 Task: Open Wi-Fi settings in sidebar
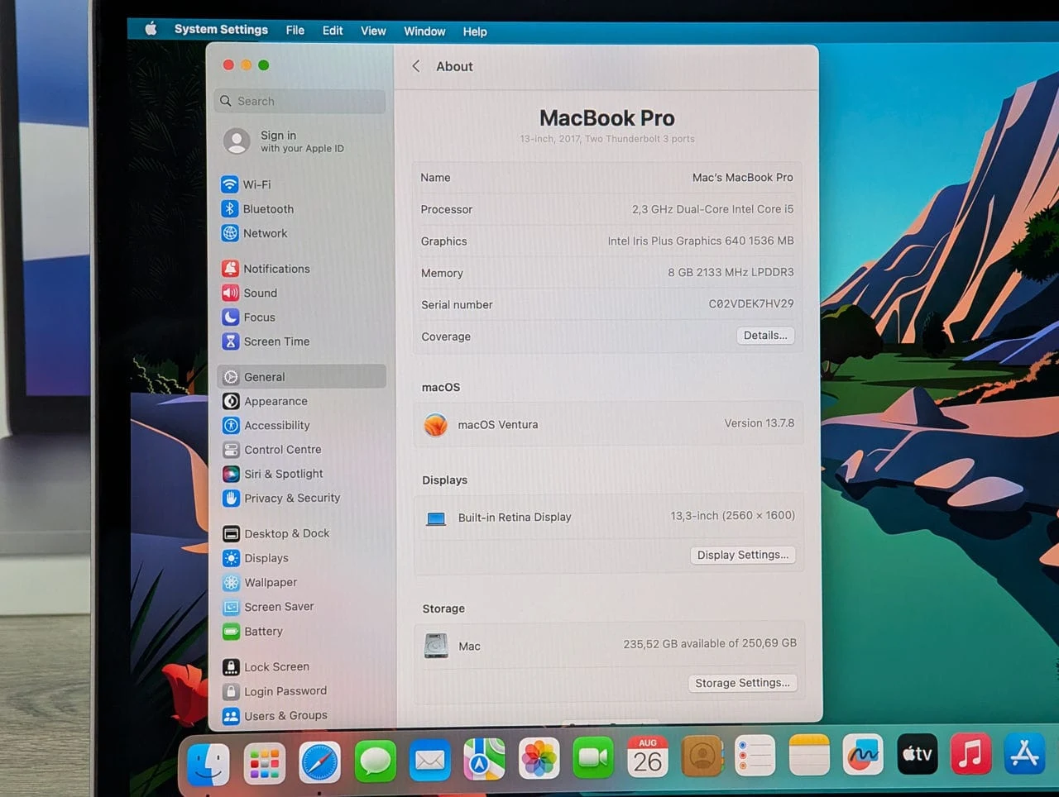246,184
